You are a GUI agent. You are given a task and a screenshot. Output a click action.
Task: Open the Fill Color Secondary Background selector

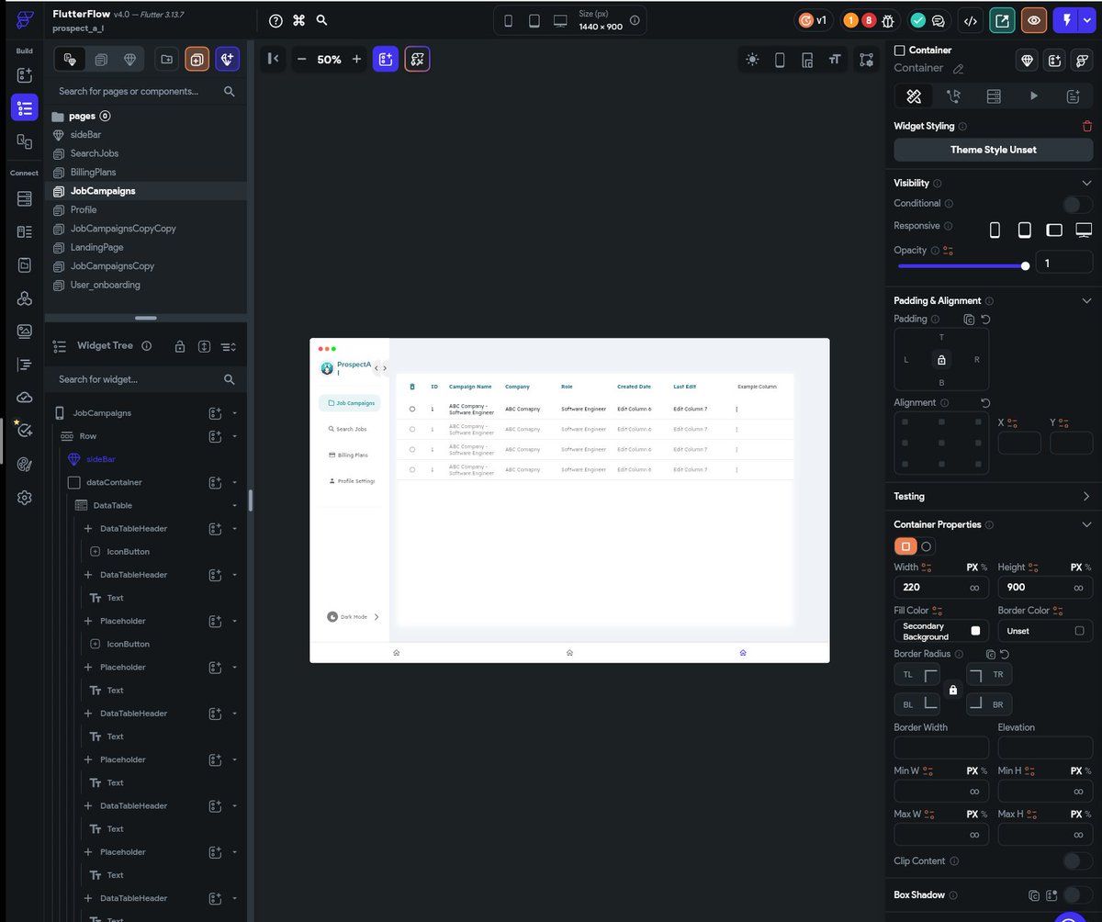pos(941,631)
